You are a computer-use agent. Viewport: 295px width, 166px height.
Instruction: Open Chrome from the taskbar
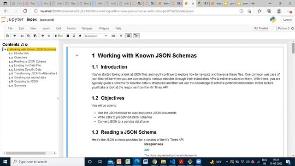point(154,162)
